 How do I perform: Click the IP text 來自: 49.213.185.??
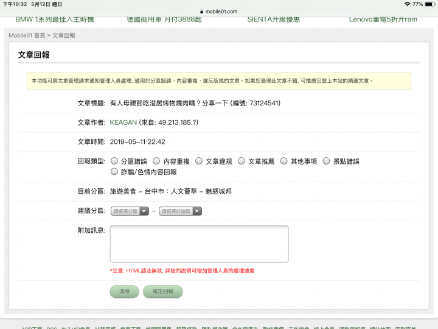(169, 122)
